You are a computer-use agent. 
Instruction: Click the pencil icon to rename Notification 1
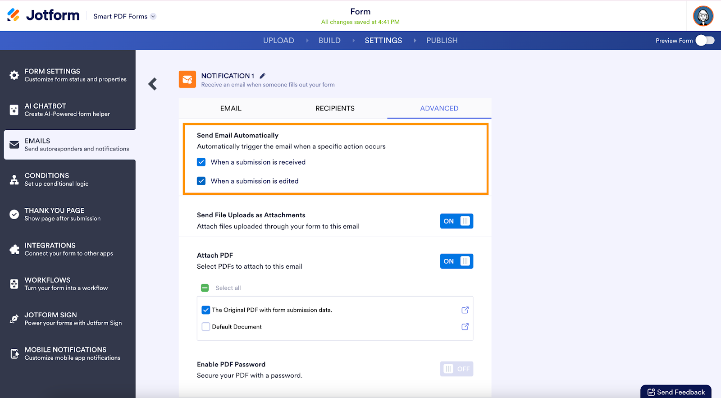(x=263, y=76)
